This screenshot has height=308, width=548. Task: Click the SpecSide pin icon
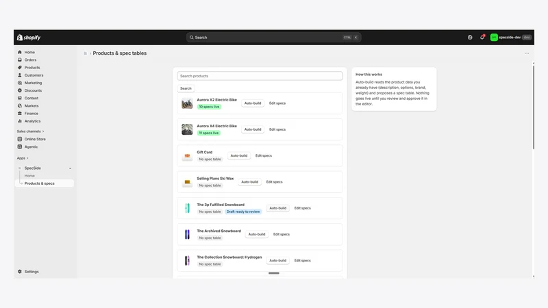70,168
